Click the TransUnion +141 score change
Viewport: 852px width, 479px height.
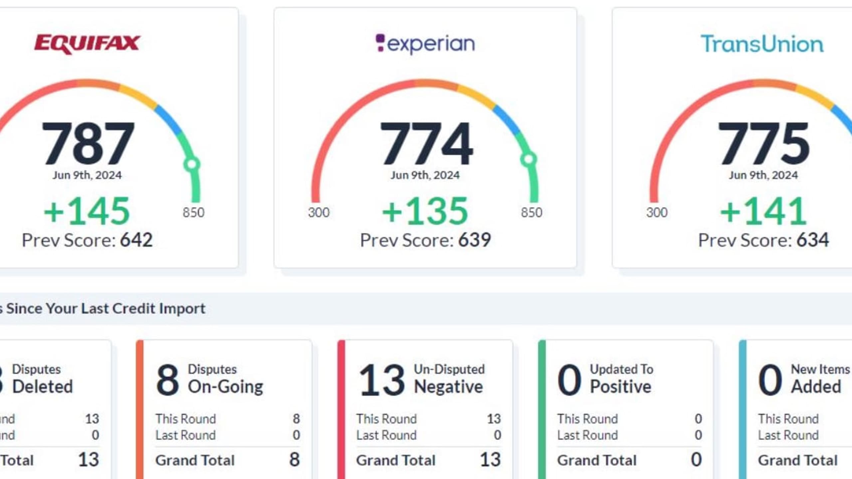763,211
